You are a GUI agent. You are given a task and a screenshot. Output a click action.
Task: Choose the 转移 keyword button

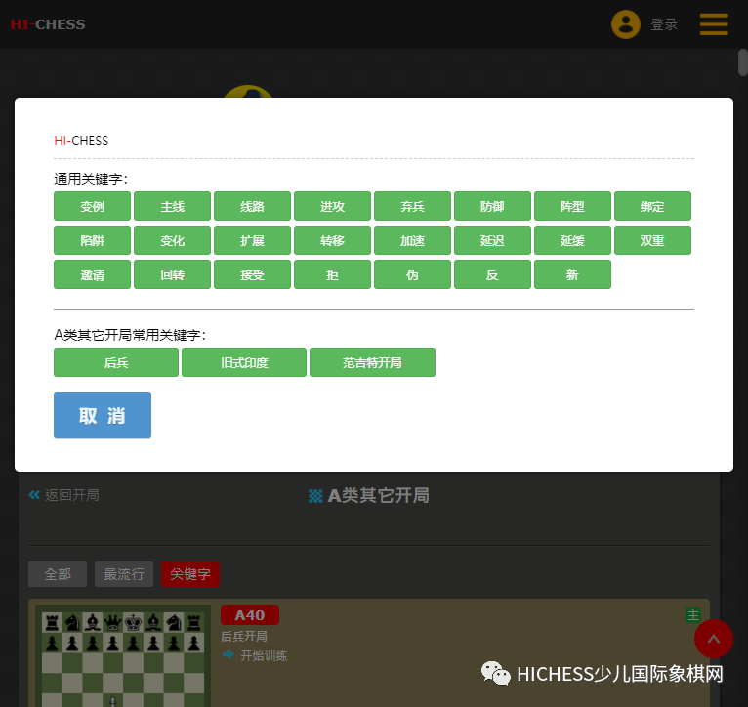332,240
